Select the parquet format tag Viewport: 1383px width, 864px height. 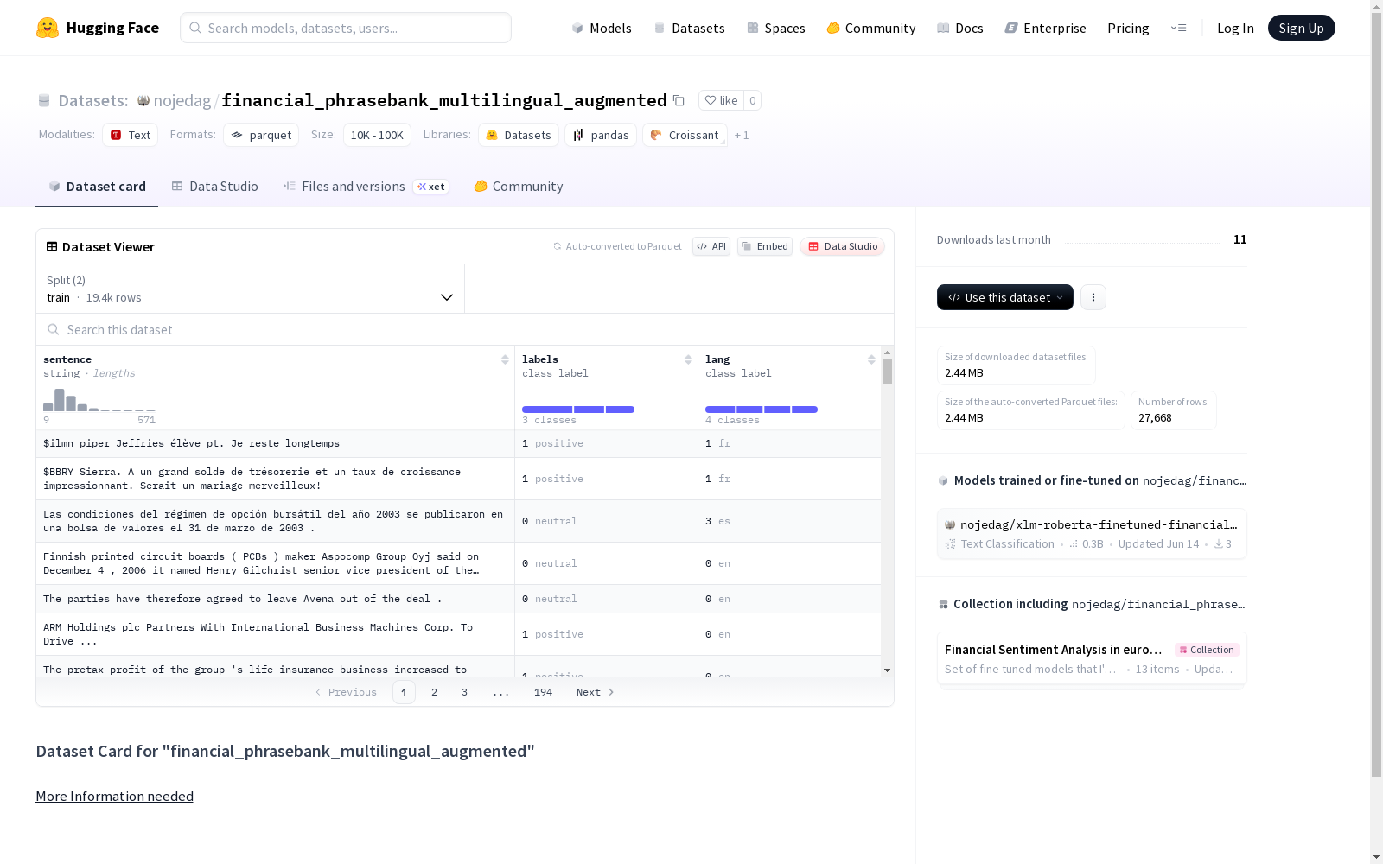261,135
